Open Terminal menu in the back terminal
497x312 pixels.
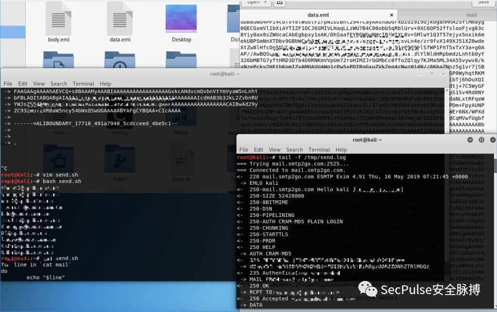(x=83, y=83)
